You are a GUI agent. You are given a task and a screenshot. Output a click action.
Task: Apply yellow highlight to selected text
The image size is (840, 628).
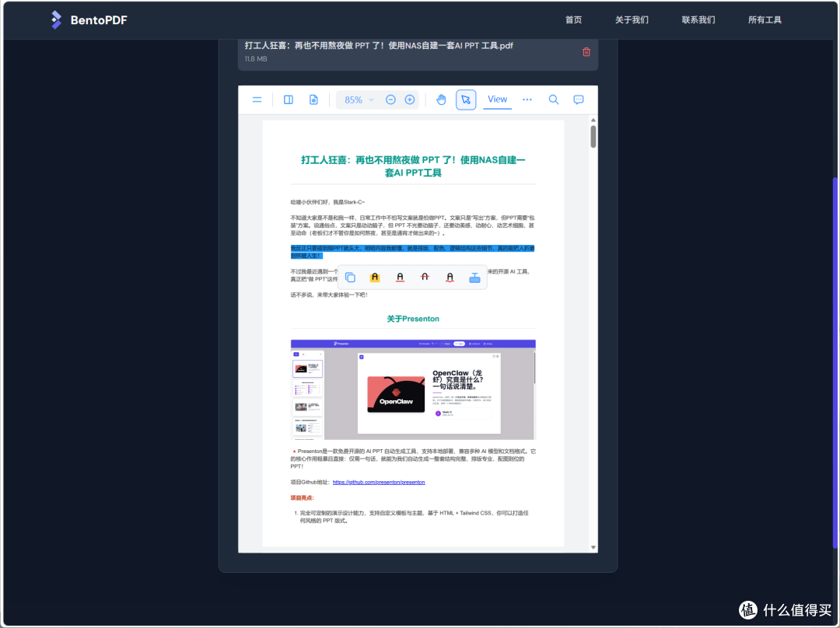click(375, 277)
